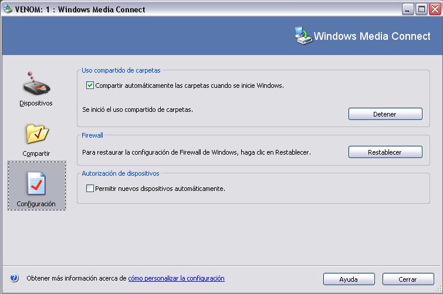Open the Dispositivos section icon
Image resolution: width=443 pixels, height=294 pixels.
click(x=36, y=83)
